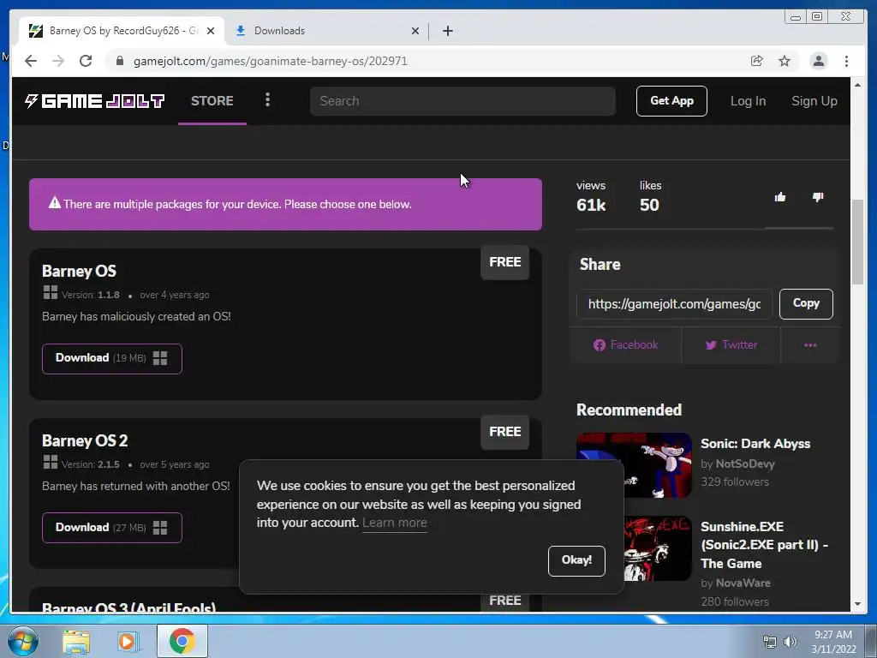Screen dimensions: 877x658
Task: Bookmark this page with star
Action: click(785, 61)
